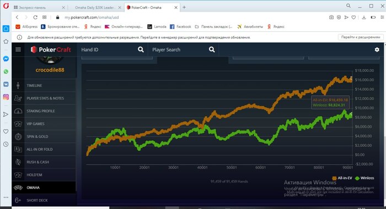The width and height of the screenshot is (386, 209).
Task: Toggle the All-in-EV legend series
Action: tap(342, 178)
